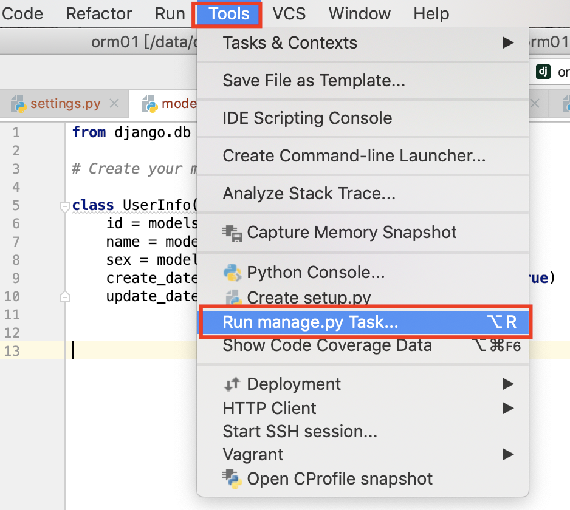Open the Refactor menu

tap(99, 13)
